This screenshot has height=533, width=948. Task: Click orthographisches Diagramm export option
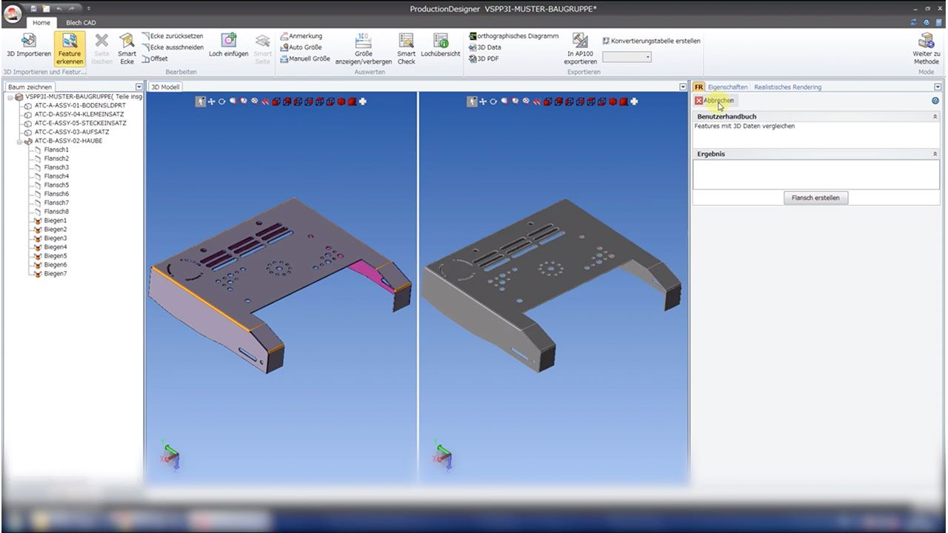tap(513, 36)
